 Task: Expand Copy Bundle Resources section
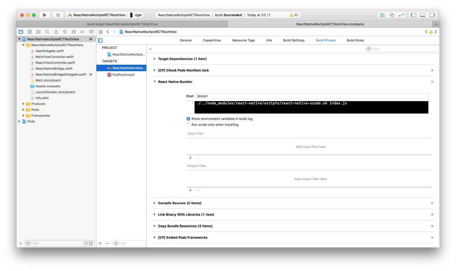[x=154, y=226]
